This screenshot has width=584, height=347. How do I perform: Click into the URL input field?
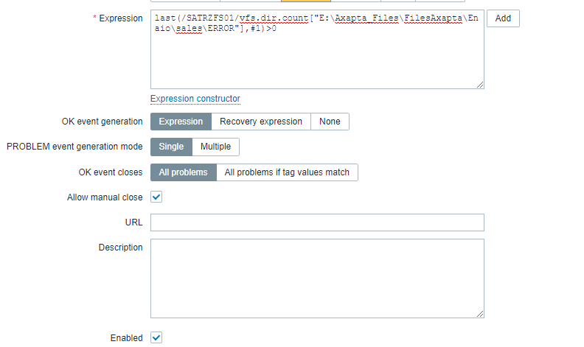pos(317,222)
